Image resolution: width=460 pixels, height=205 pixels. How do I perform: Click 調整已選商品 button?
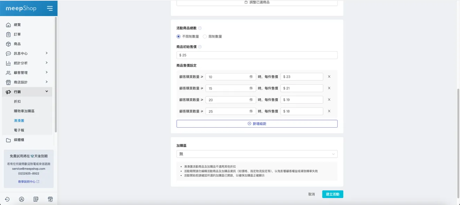257,2
